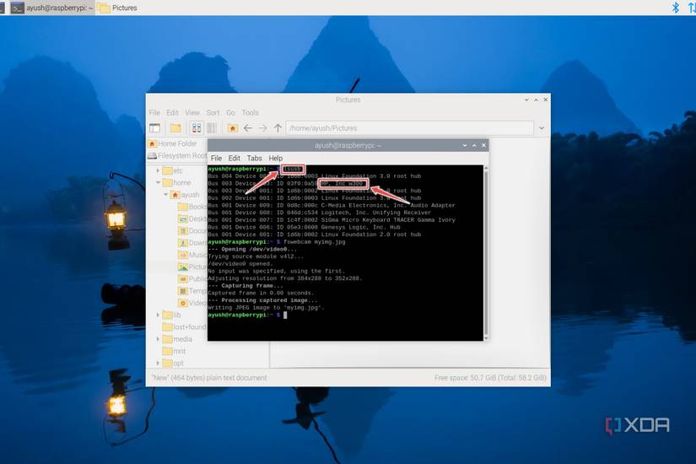Expand the opt folder
Image resolution: width=696 pixels, height=464 pixels.
pyautogui.click(x=158, y=363)
